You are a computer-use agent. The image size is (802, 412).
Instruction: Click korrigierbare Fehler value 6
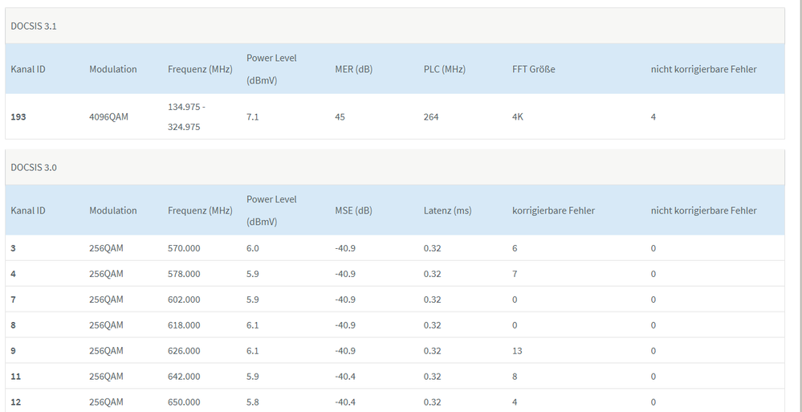click(x=515, y=248)
